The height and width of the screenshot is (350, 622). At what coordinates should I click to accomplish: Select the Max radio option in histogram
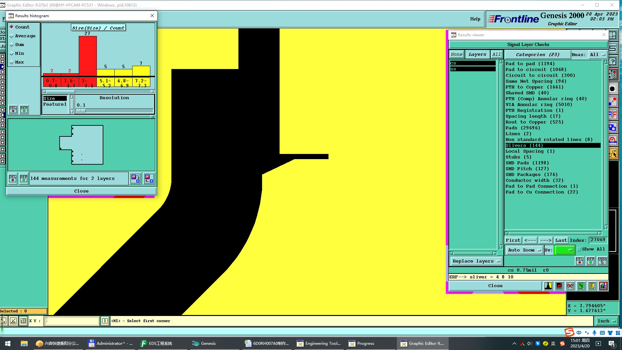[x=12, y=62]
